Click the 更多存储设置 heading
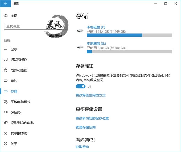181x152 pixels. [89, 109]
